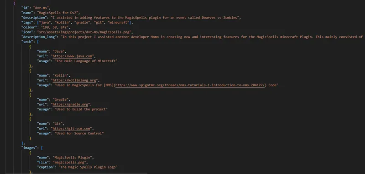Click the "caption" key
Screen dimensions: 365x174
click(46, 167)
